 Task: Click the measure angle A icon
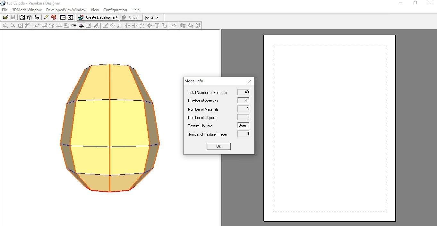(x=96, y=26)
